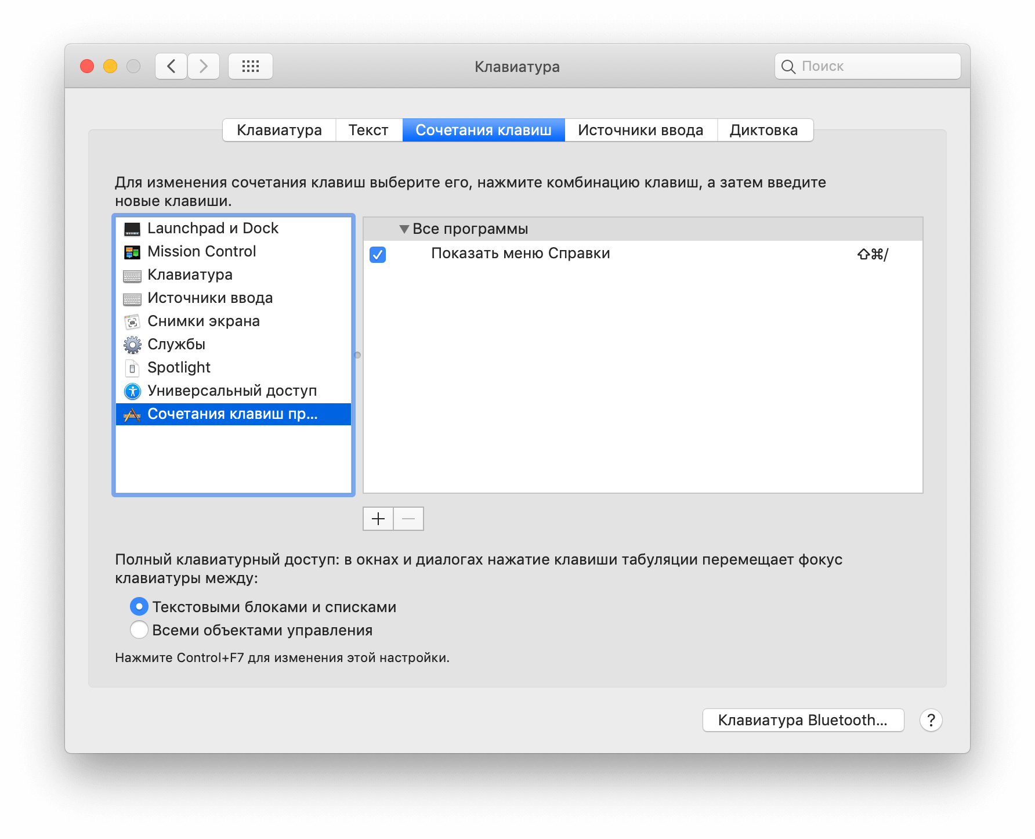Select Службы in the list
Viewport: 1035px width, 839px height.
point(233,345)
